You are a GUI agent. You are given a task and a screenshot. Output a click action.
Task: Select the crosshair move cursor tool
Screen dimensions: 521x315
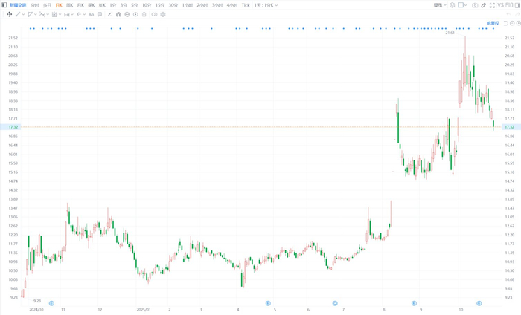9,14
